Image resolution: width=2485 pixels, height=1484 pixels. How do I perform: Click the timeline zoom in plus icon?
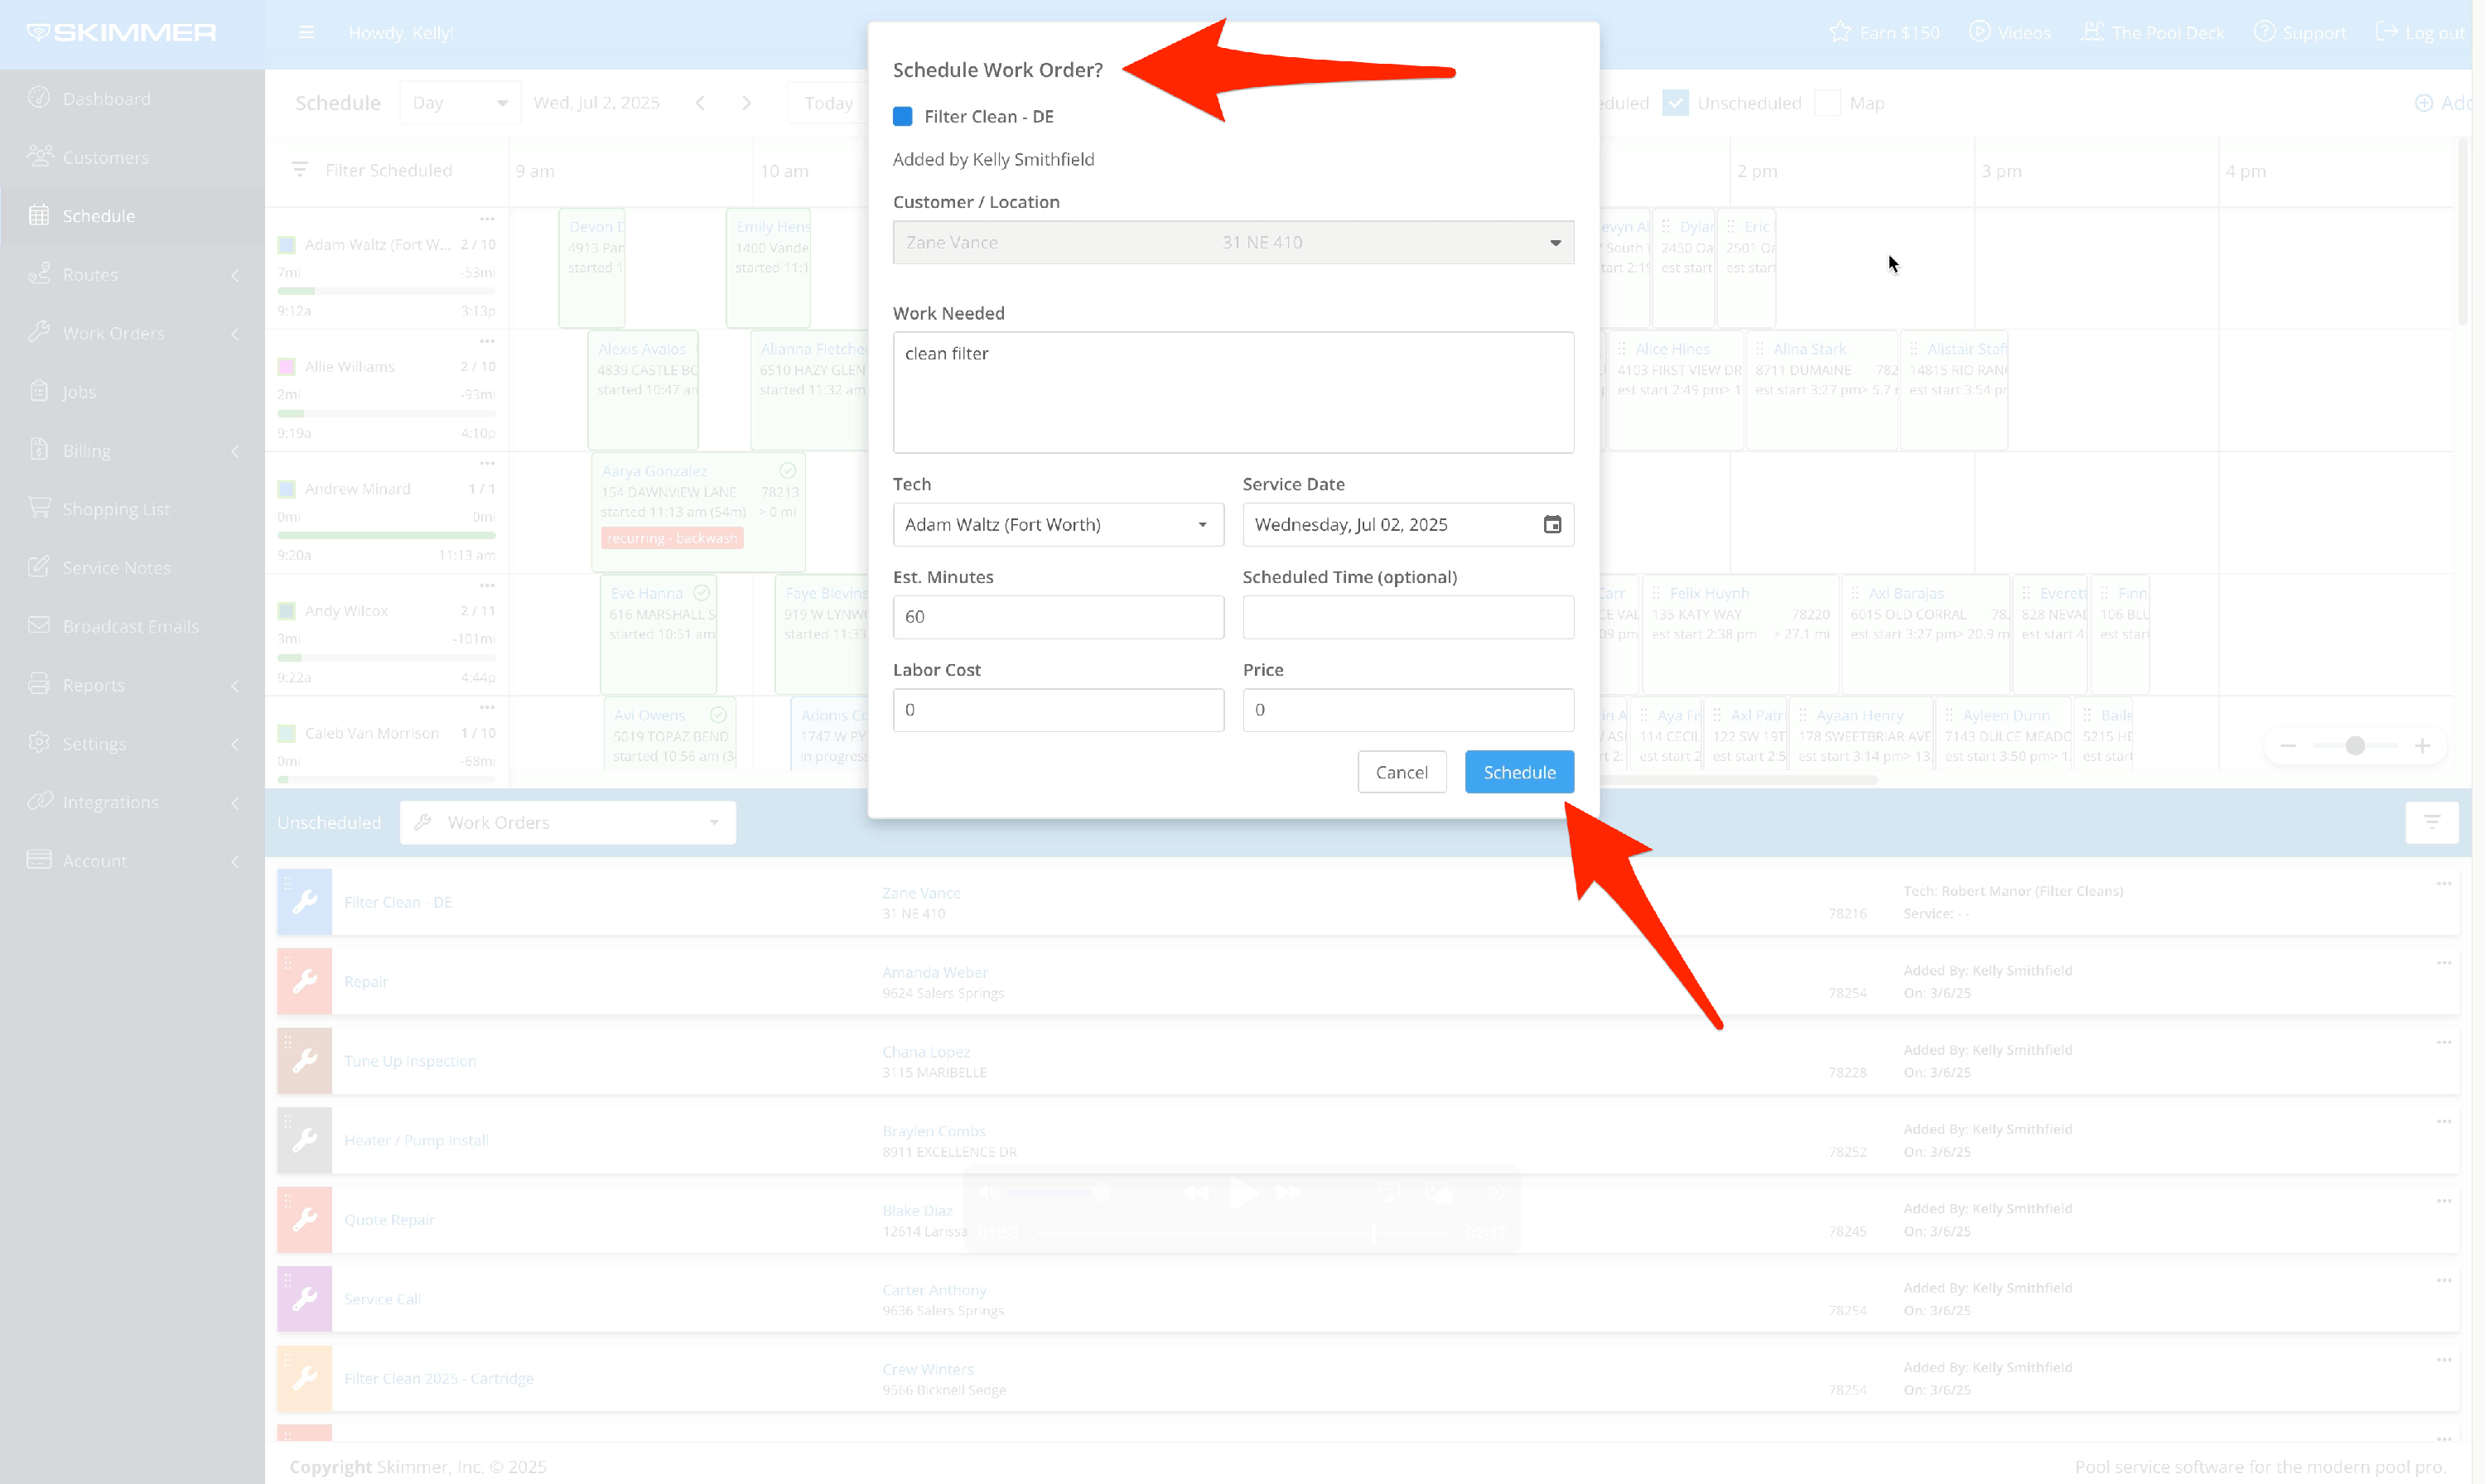2422,746
